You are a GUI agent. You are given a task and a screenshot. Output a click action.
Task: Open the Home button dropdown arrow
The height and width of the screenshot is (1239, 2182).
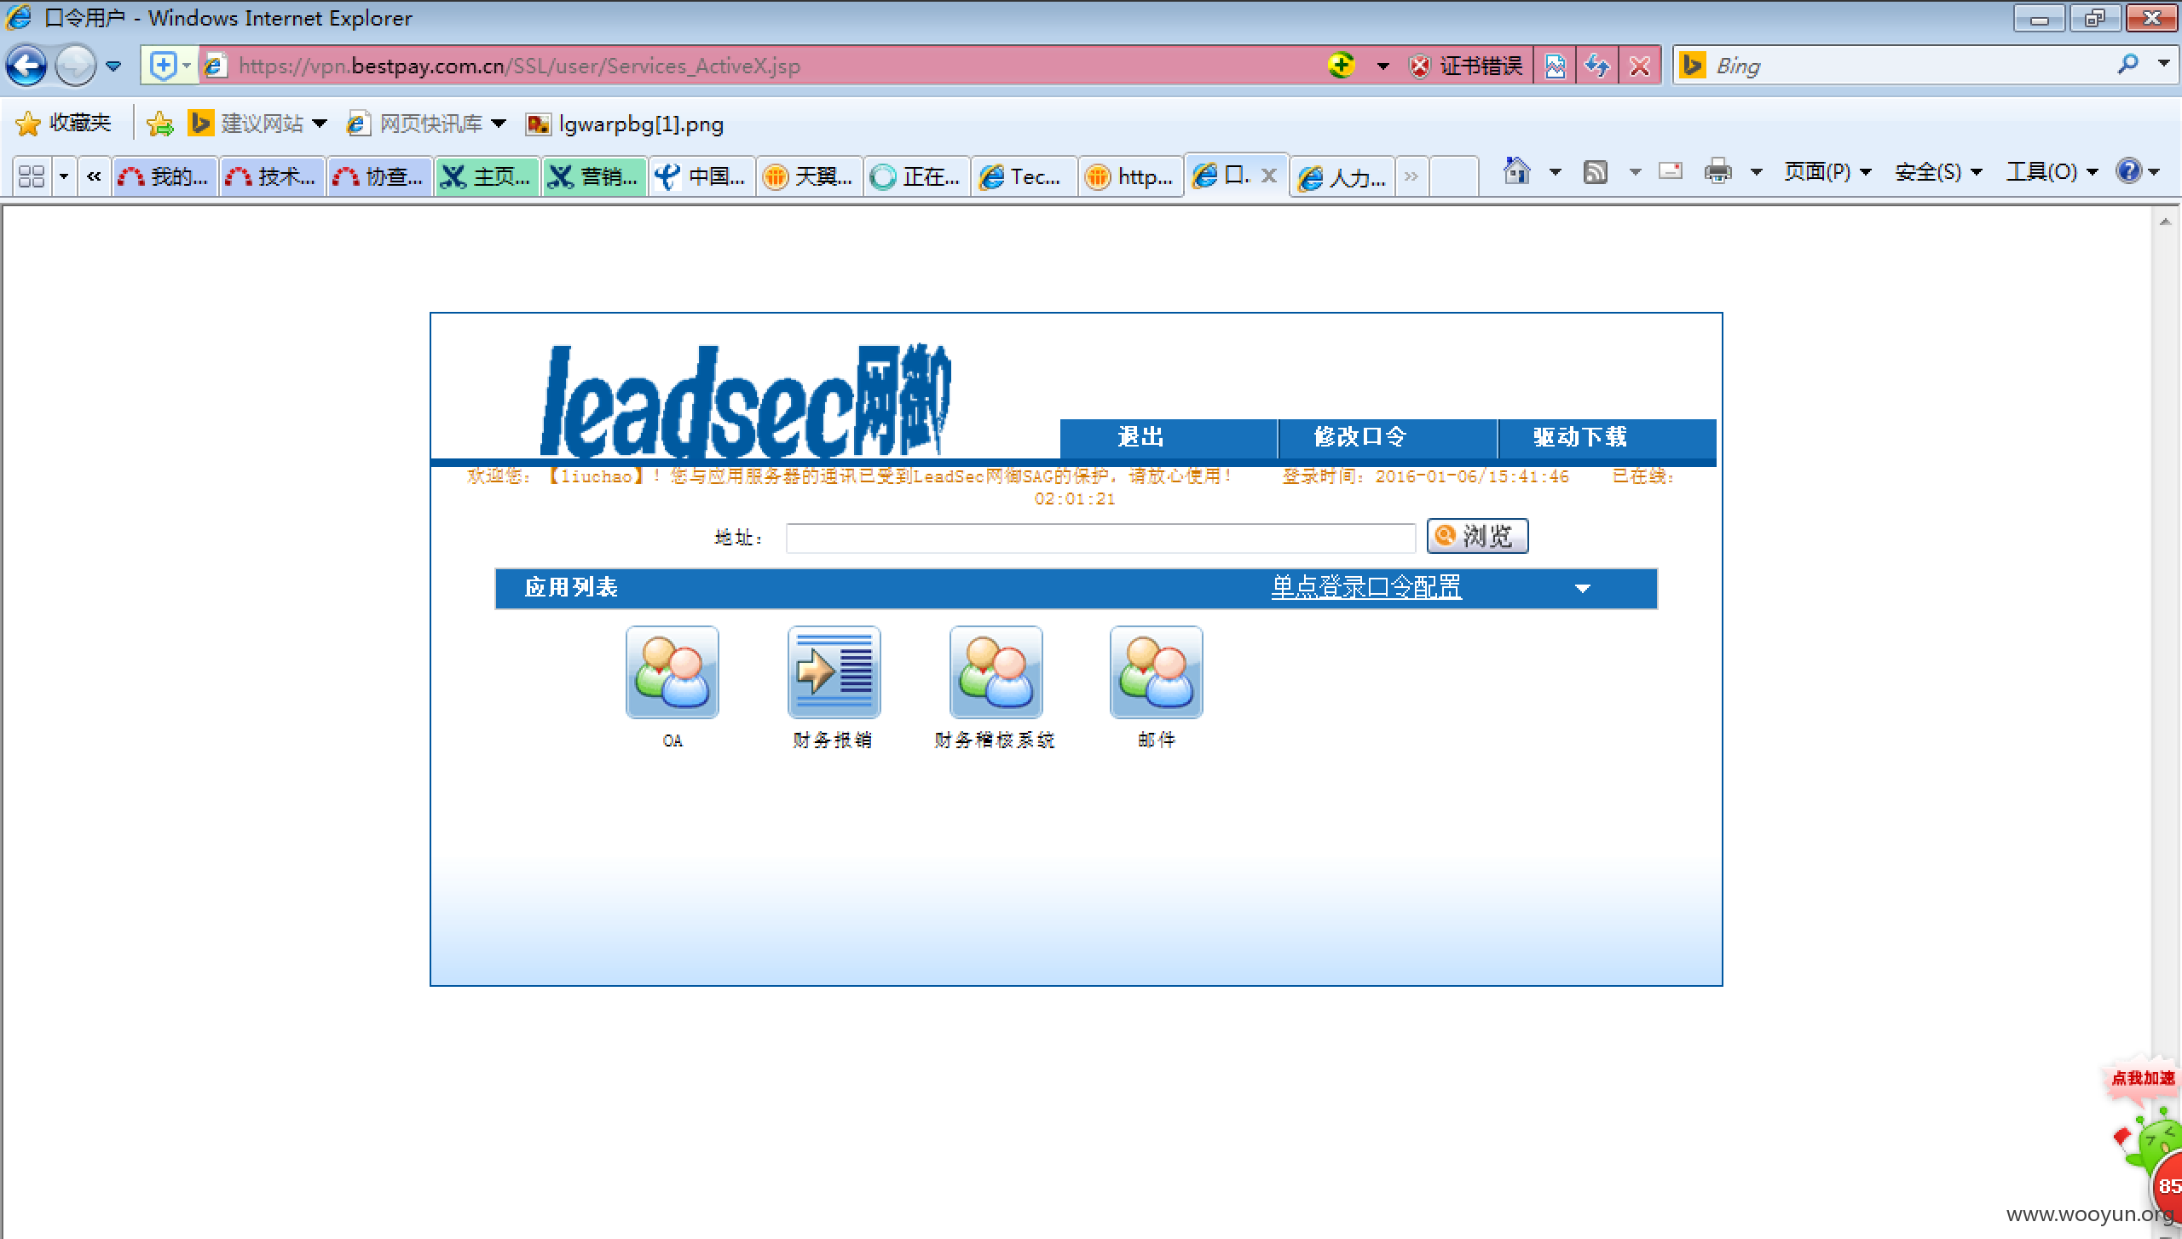click(x=1555, y=172)
